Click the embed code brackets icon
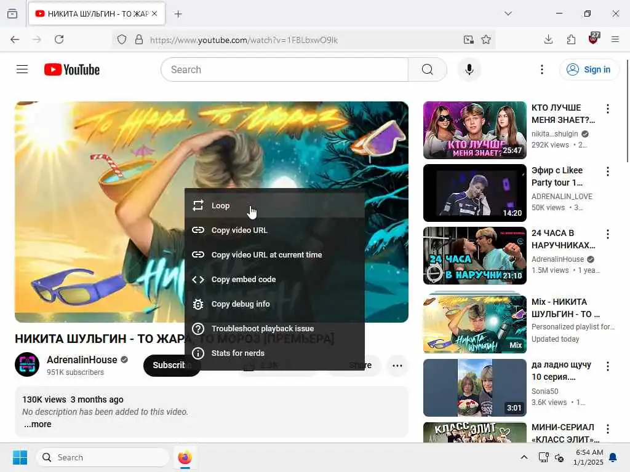 (x=198, y=280)
